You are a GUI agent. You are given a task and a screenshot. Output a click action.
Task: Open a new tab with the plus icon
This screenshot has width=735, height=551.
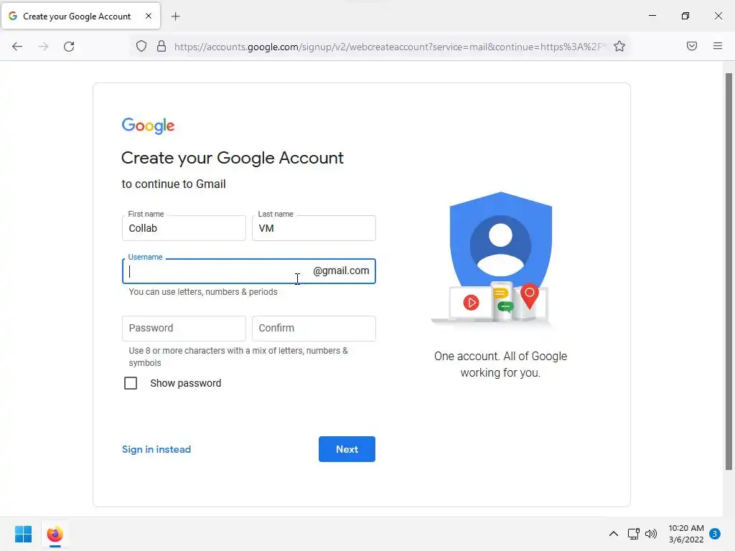click(x=175, y=17)
